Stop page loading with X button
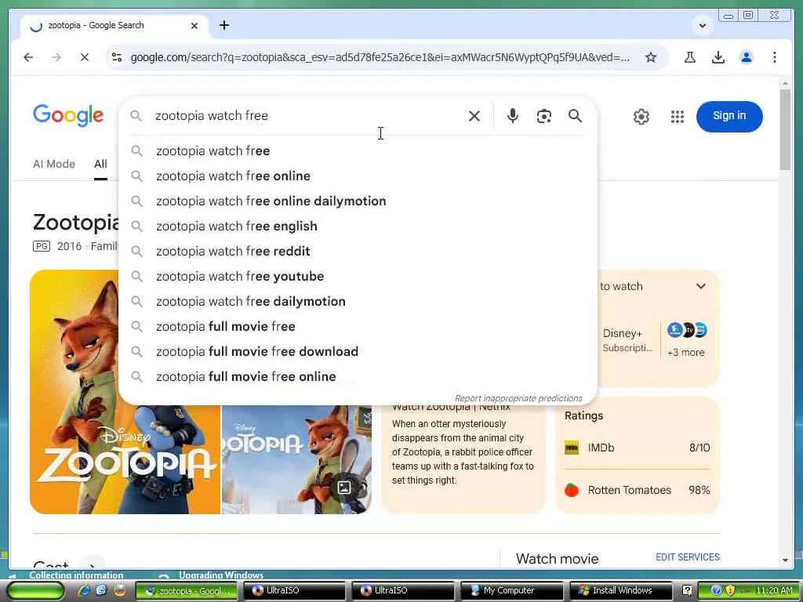This screenshot has width=803, height=602. pos(85,57)
